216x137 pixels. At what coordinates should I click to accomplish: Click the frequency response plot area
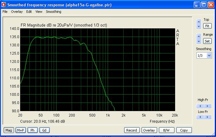[x=98, y=70]
